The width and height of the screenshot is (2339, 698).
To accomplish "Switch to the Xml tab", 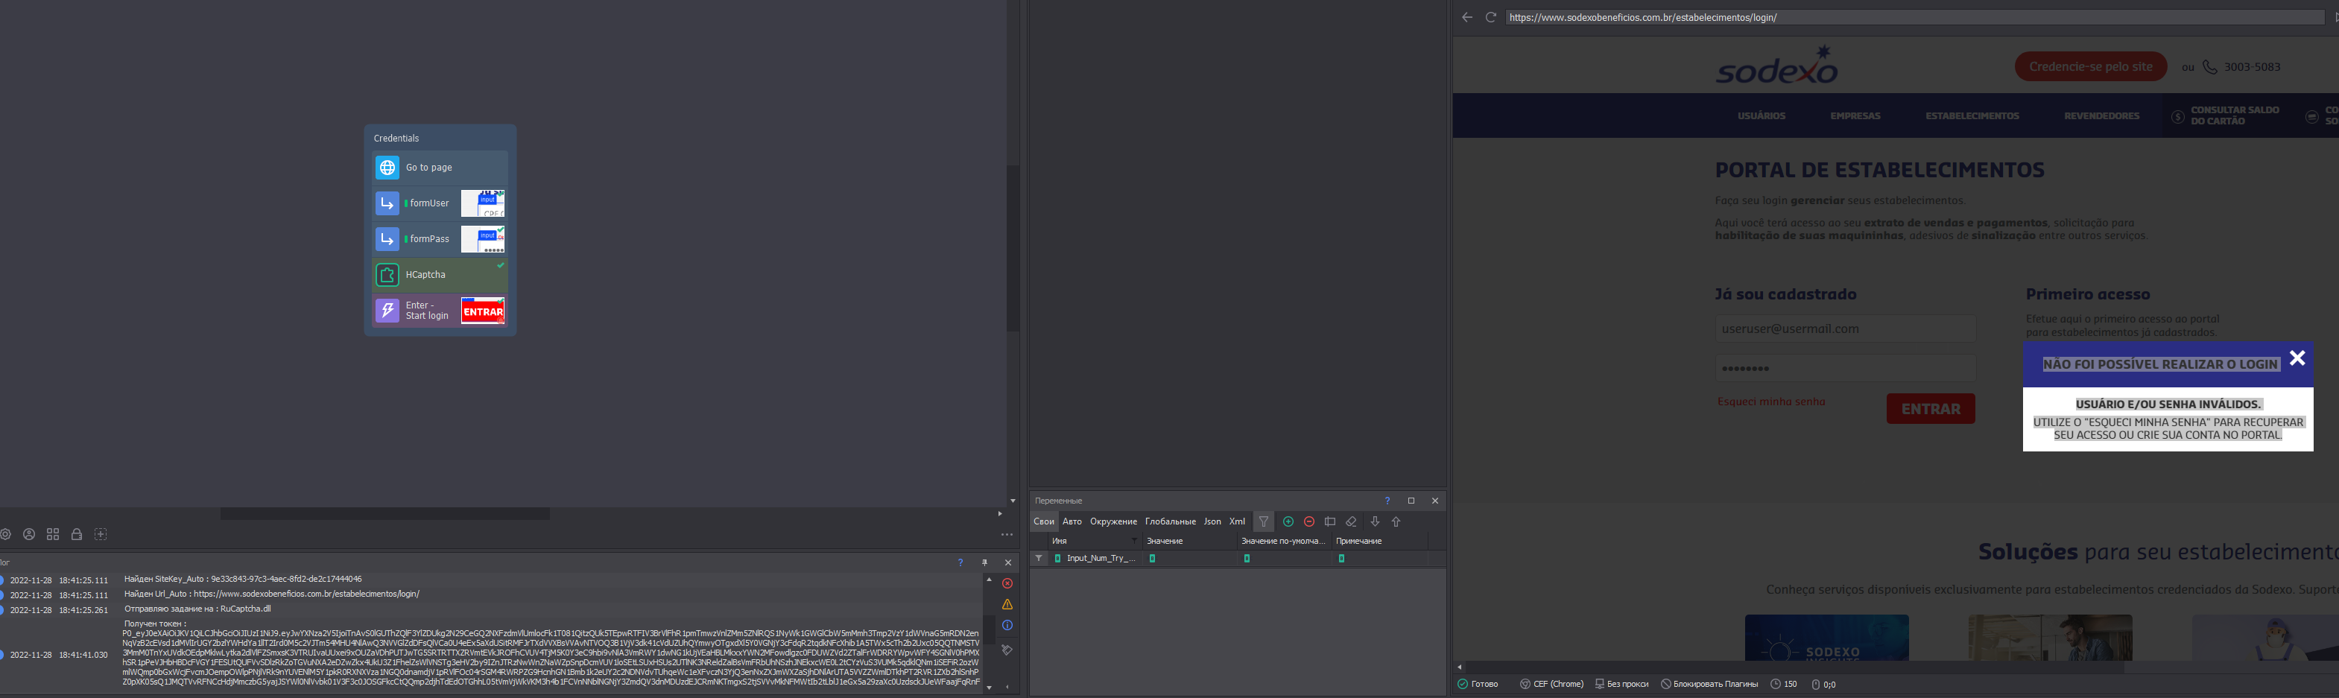I will pyautogui.click(x=1237, y=522).
